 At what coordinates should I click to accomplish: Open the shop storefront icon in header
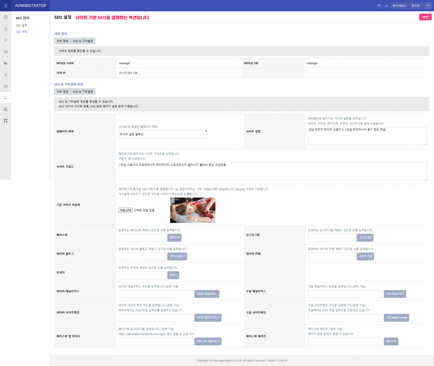coord(379,6)
